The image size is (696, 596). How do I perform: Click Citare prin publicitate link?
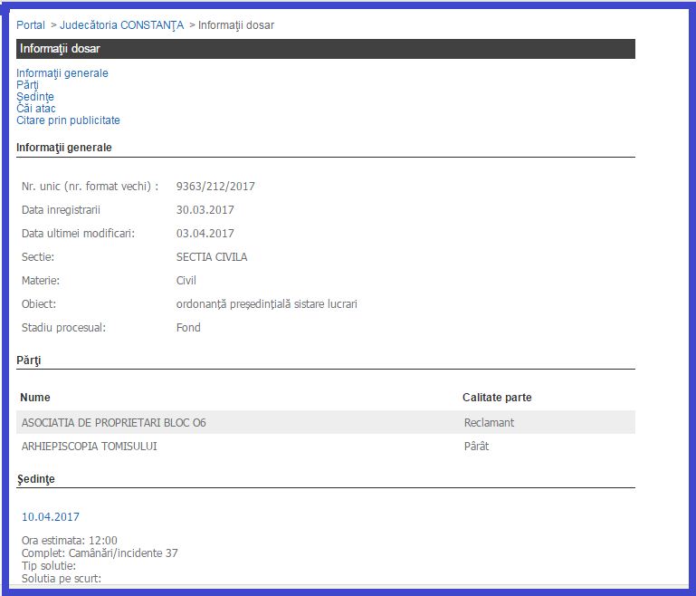68,120
